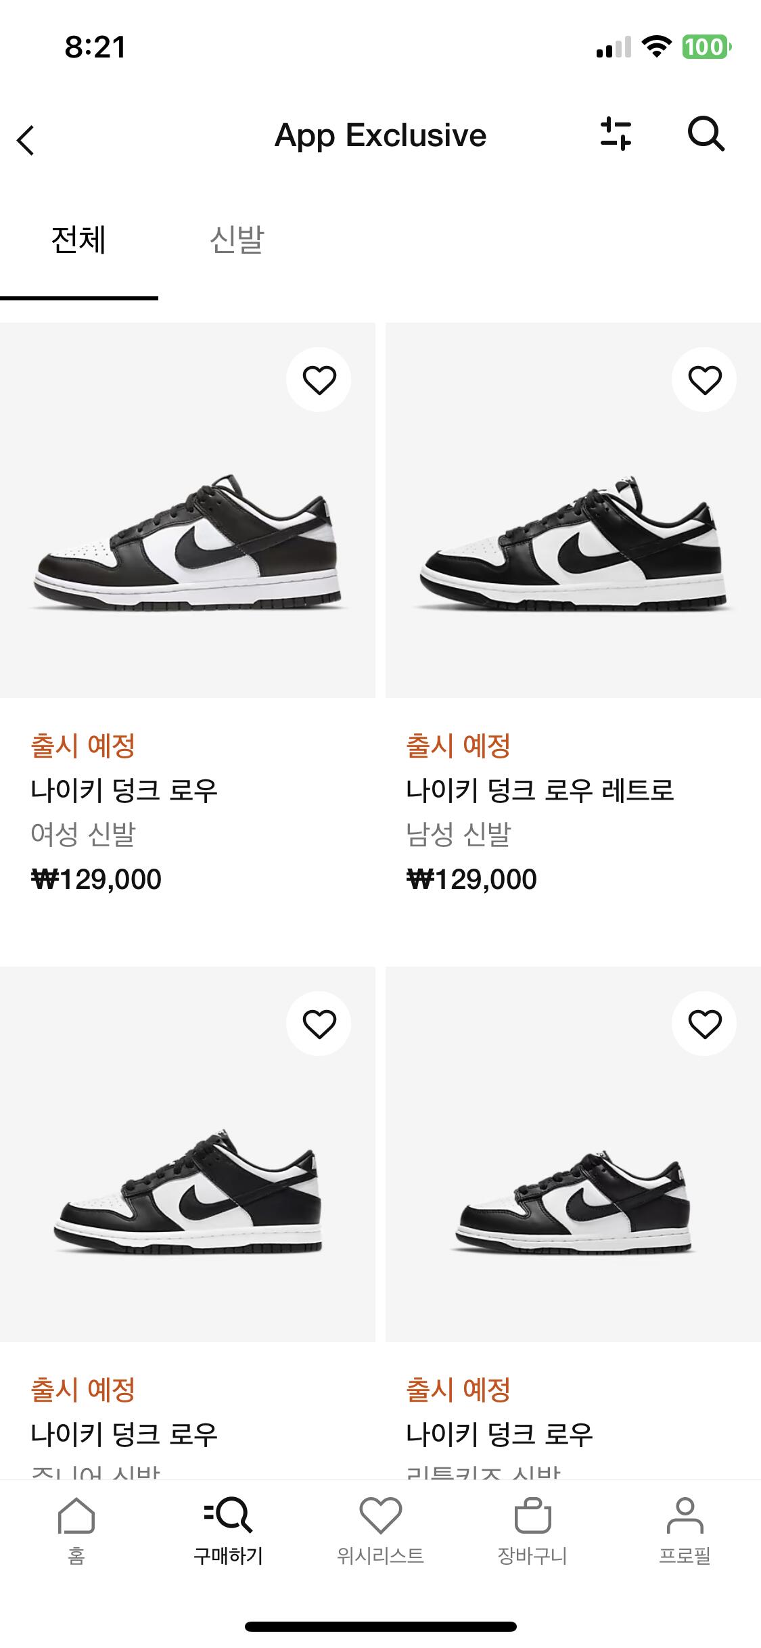This screenshot has height=1648, width=761.
Task: Tap the back arrow icon
Action: click(26, 140)
